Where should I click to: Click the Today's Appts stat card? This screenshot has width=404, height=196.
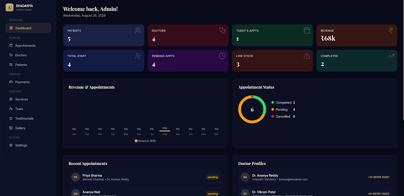pos(273,35)
